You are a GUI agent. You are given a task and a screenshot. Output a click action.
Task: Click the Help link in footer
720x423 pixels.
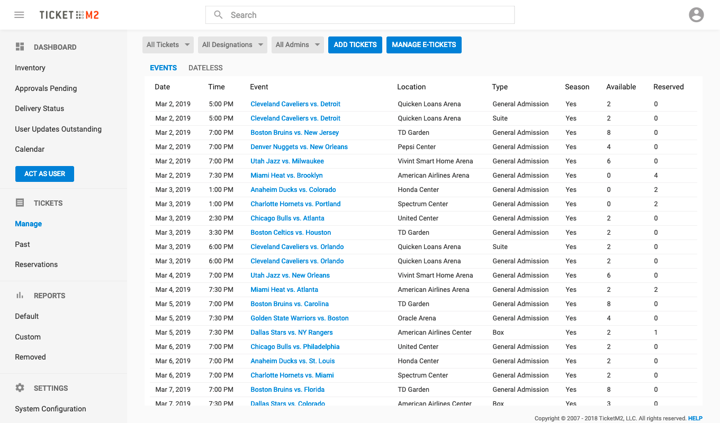click(695, 418)
